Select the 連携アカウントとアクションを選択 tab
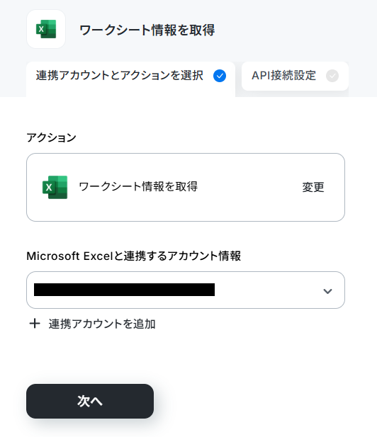Screen dimensions: 377x437 click(x=130, y=79)
